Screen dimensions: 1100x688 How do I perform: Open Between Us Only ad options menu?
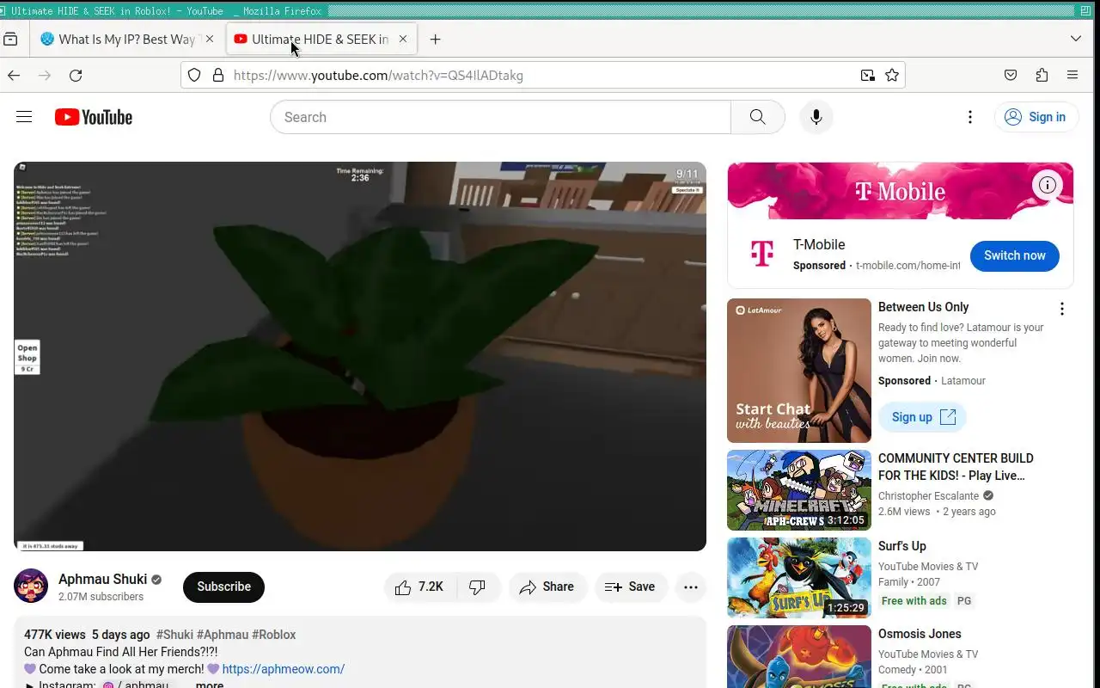(1062, 309)
